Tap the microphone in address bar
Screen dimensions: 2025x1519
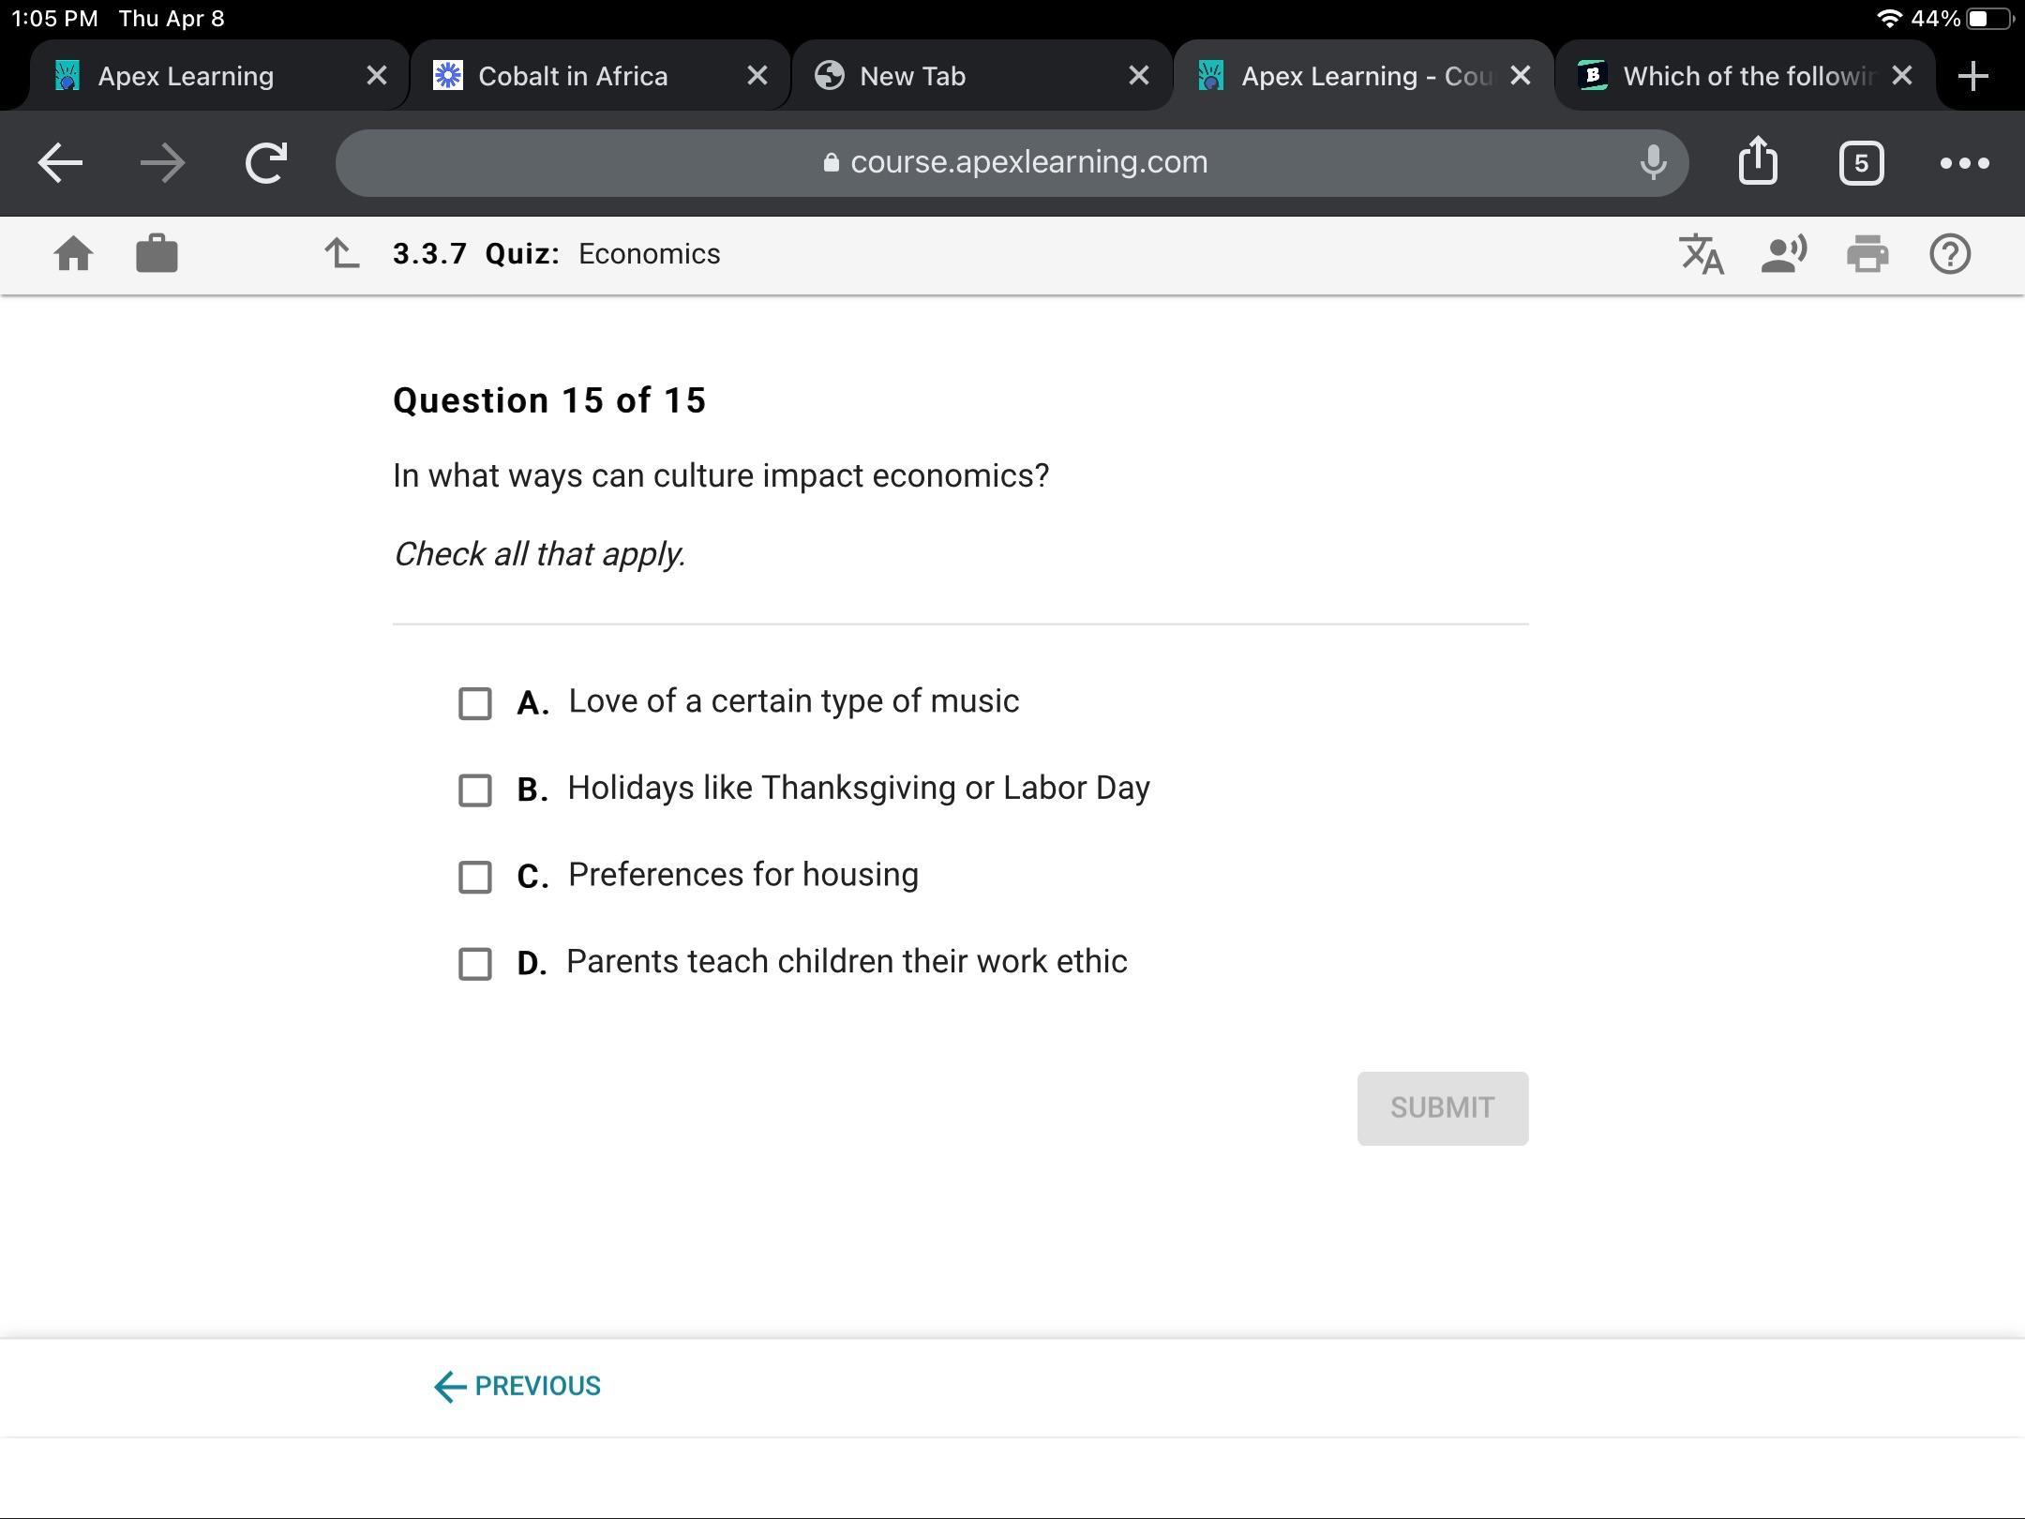[x=1653, y=162]
